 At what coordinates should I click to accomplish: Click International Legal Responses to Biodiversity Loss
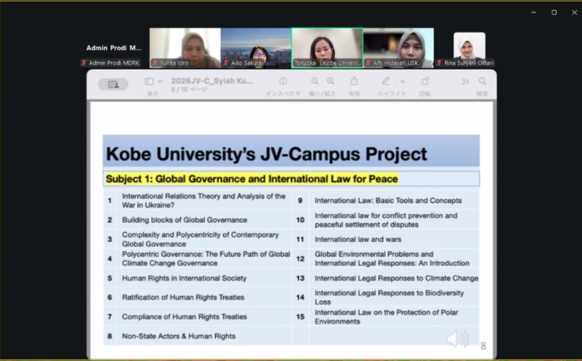coord(389,297)
